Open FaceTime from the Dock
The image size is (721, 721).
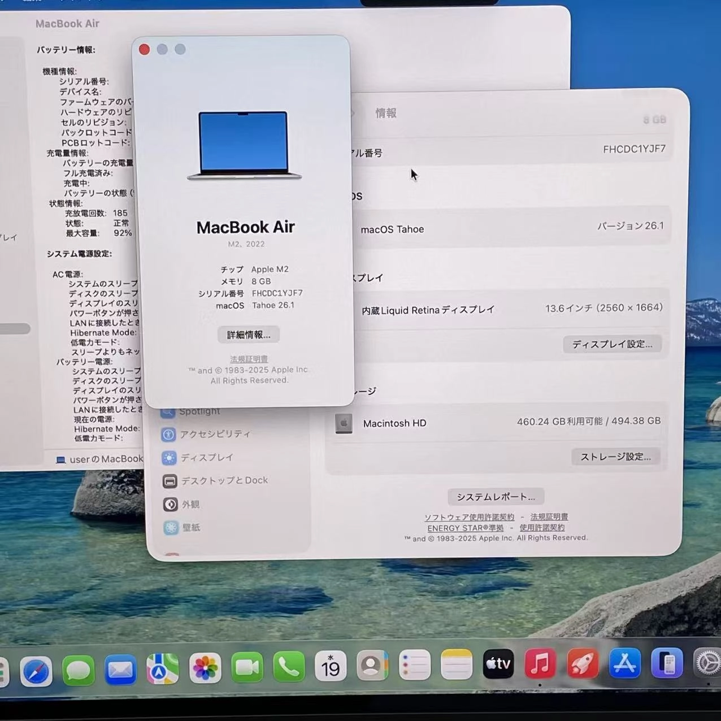pos(247,667)
